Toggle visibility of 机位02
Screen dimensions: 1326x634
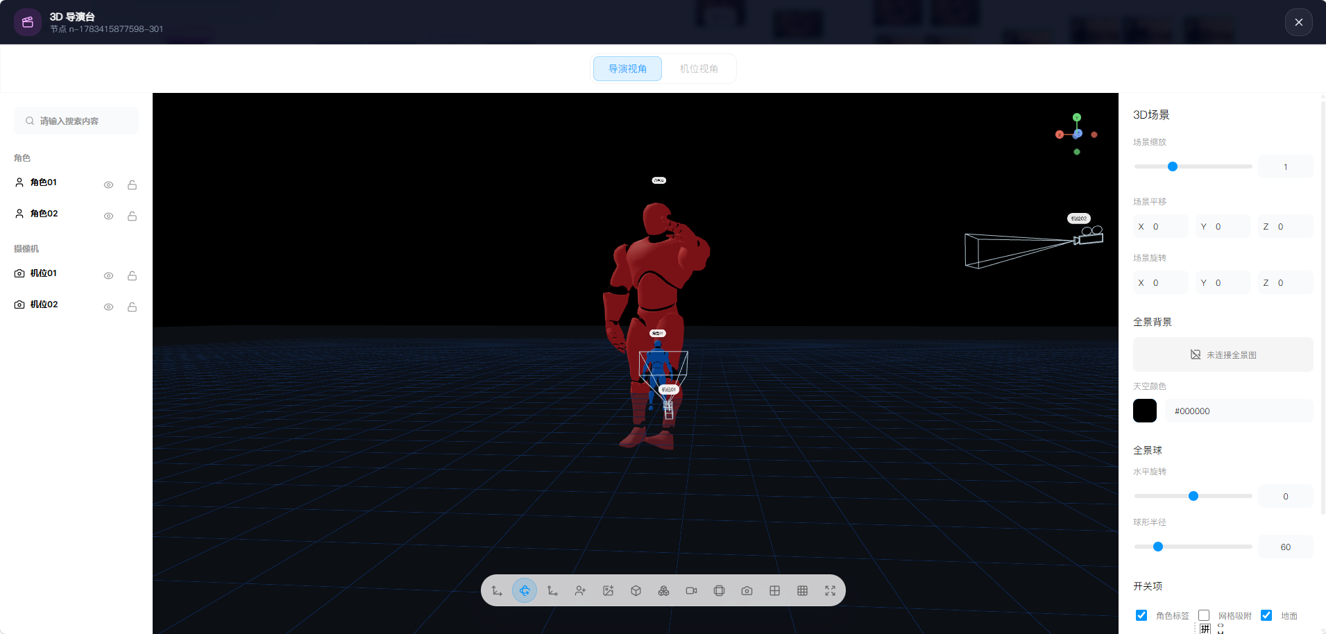pyautogui.click(x=108, y=307)
